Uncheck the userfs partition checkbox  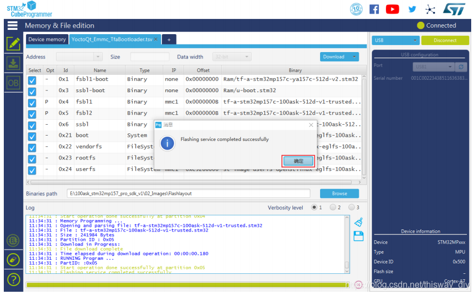tap(32, 170)
